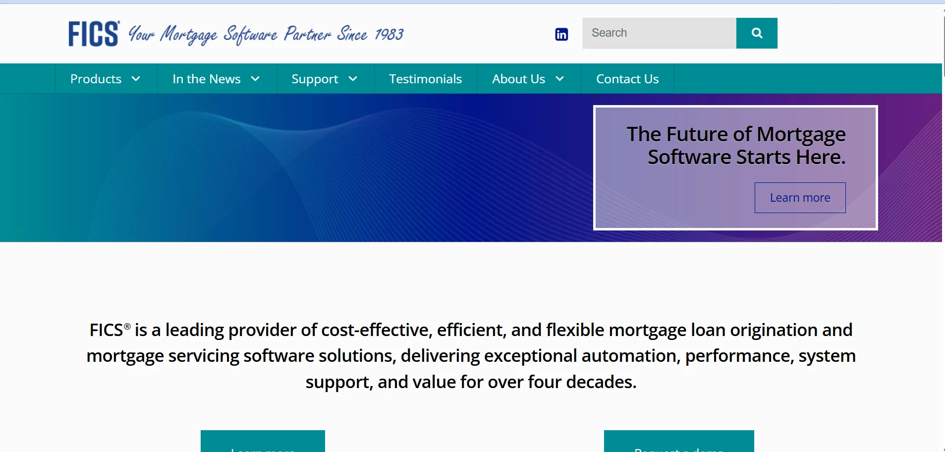Expand the About Us chevron

coord(559,79)
